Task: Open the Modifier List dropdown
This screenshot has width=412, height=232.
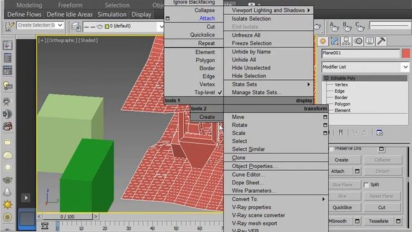Action: [406, 67]
